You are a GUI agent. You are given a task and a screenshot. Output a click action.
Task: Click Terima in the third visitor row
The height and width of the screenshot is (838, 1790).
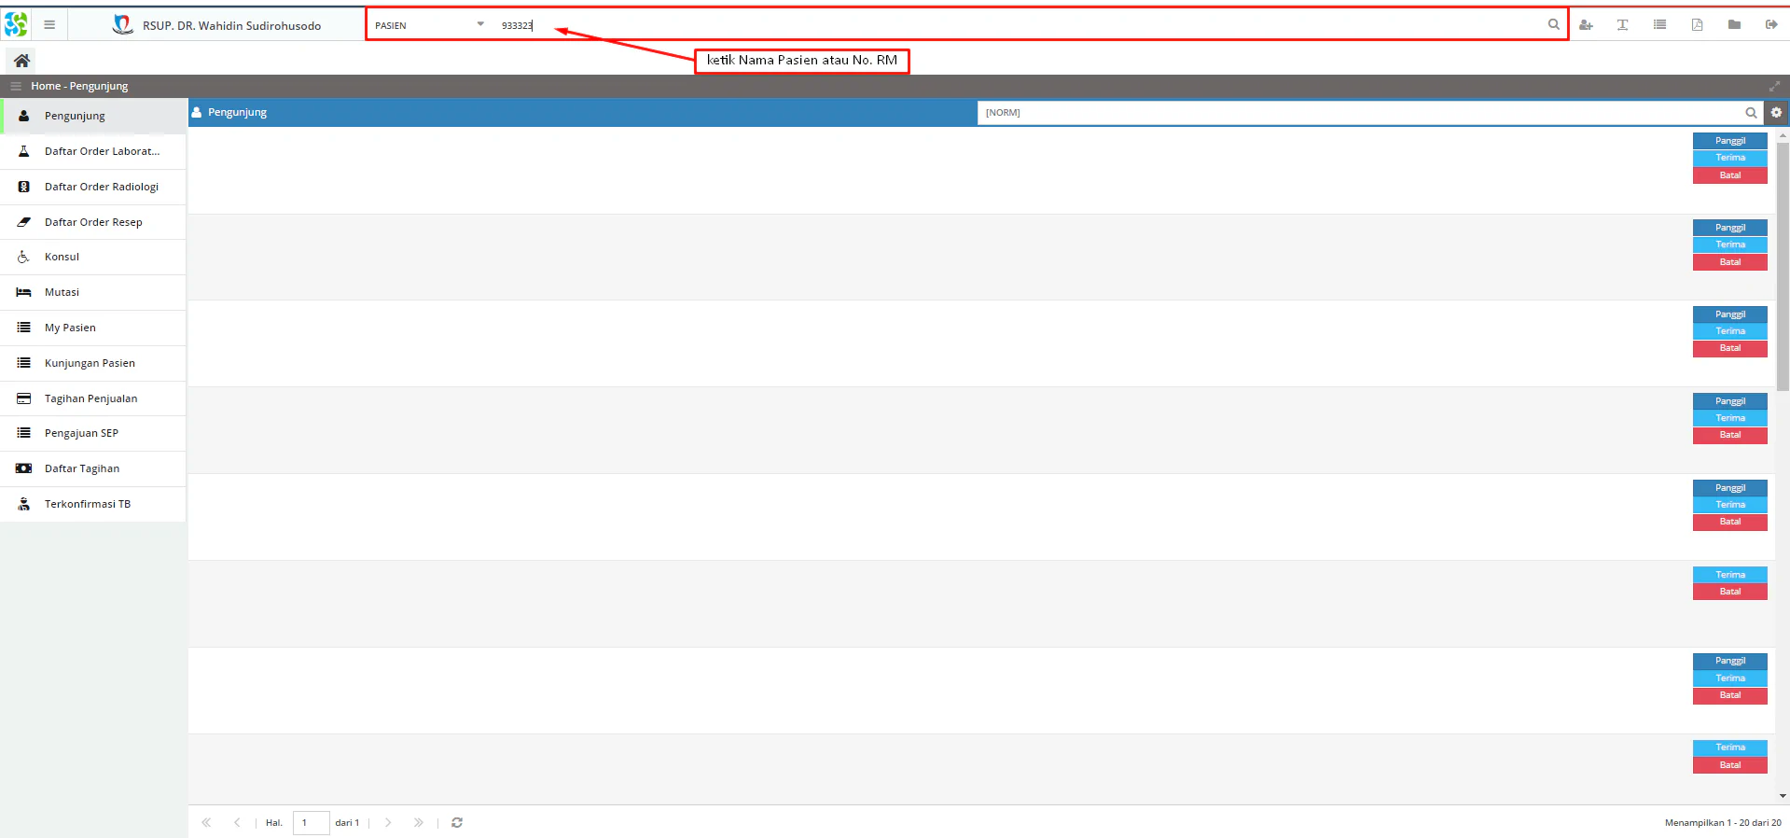click(x=1730, y=331)
